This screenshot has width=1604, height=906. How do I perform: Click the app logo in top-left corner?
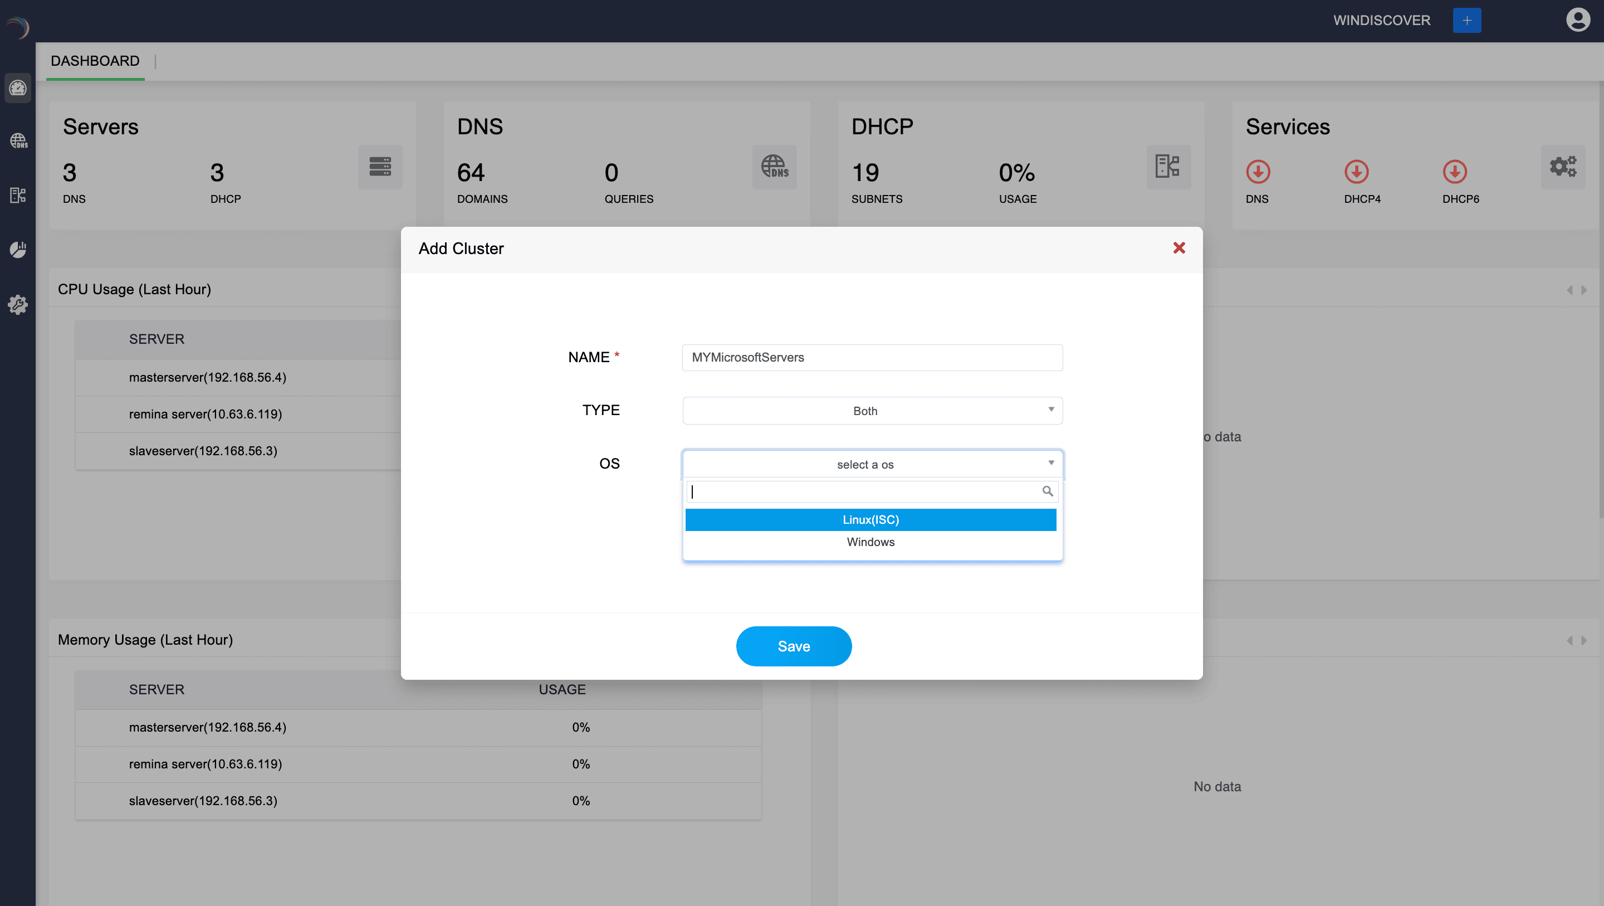18,27
